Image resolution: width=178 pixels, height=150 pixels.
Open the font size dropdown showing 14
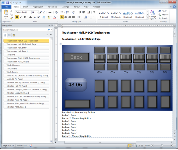coord(37,12)
